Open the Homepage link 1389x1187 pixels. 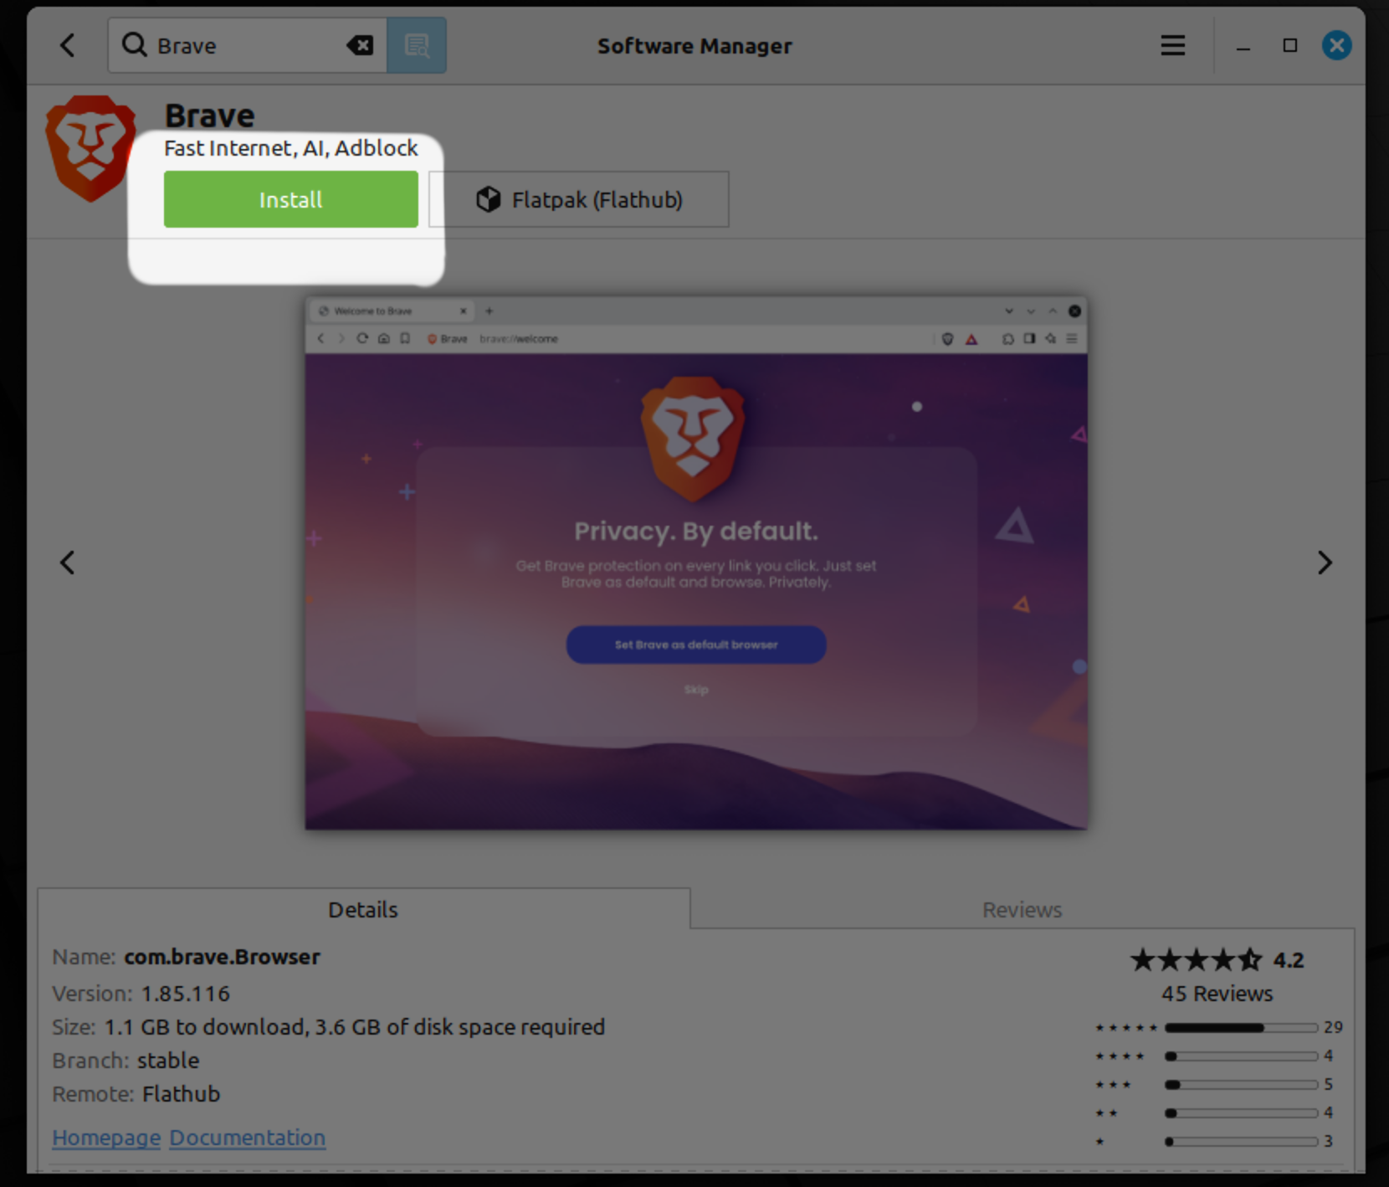coord(106,1138)
